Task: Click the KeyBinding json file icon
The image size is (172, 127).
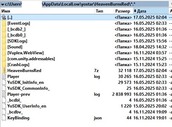Action: [x=4, y=118]
